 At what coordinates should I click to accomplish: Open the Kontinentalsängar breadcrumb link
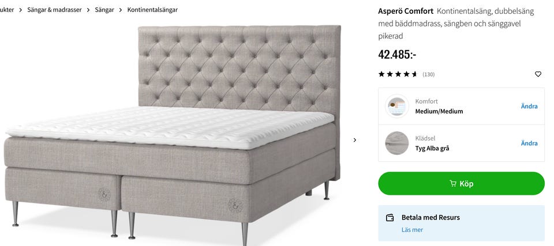click(152, 10)
